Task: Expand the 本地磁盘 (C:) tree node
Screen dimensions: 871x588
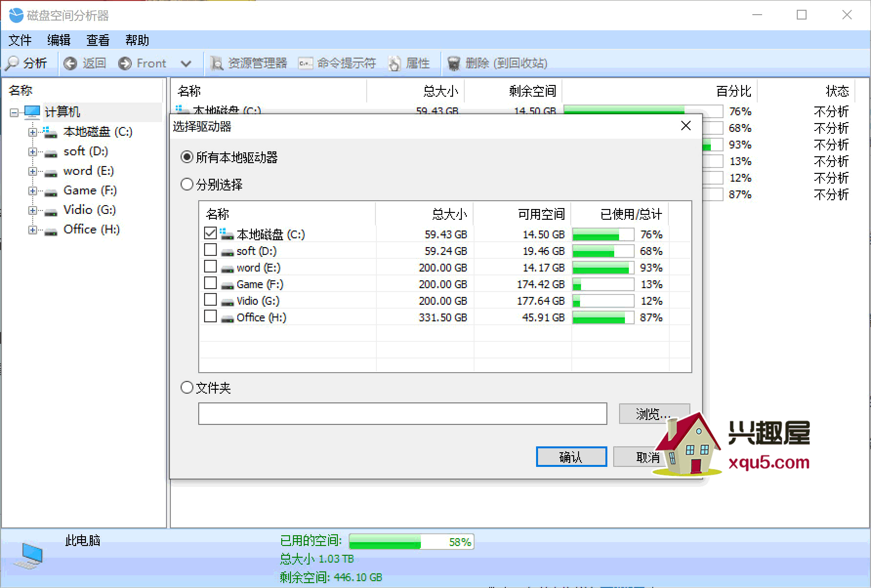Action: point(33,132)
